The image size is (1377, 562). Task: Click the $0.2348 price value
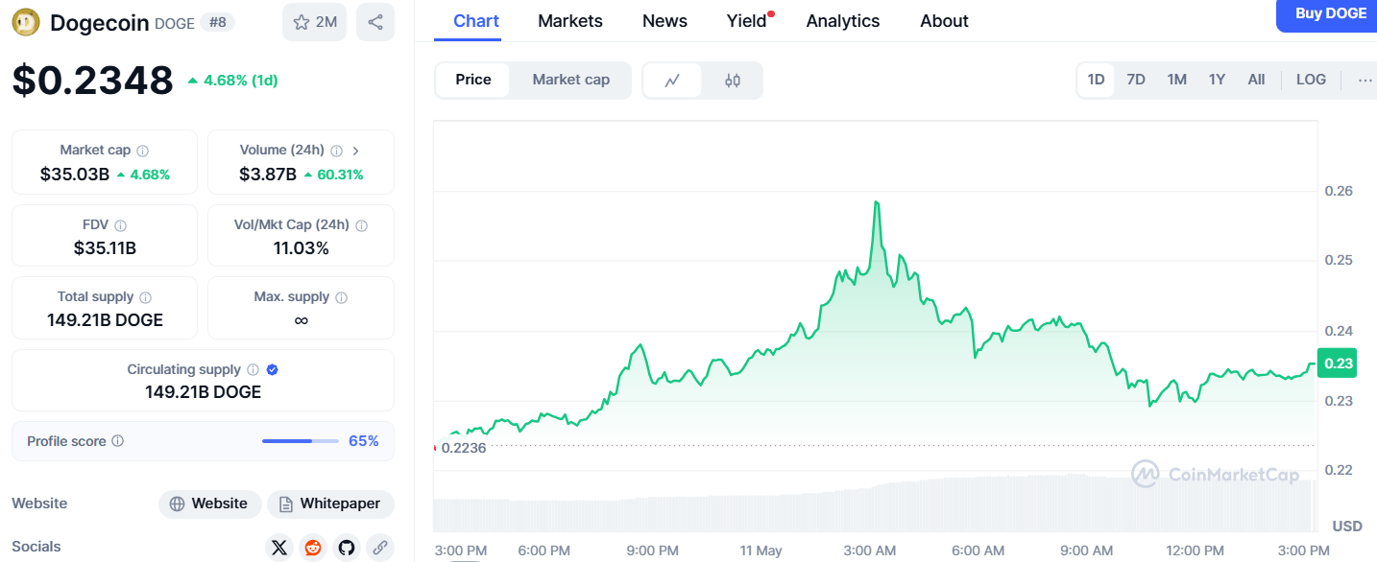pyautogui.click(x=92, y=81)
